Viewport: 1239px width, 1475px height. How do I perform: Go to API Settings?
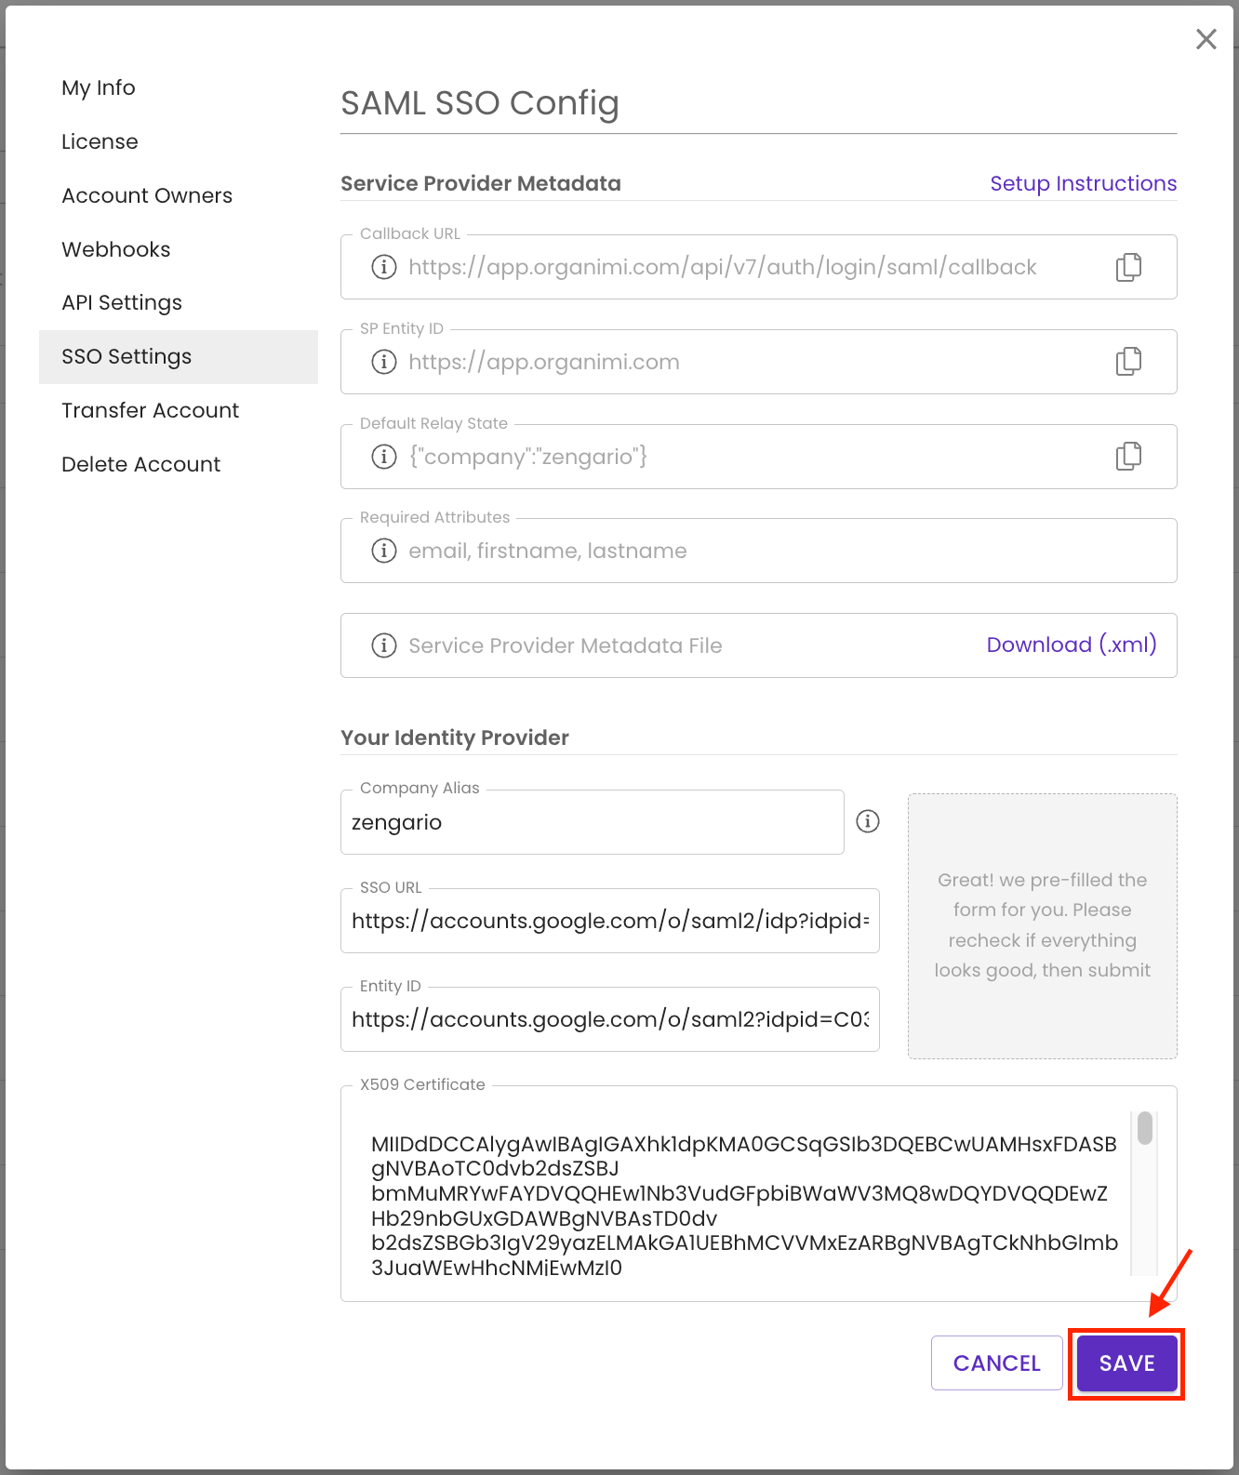(121, 302)
